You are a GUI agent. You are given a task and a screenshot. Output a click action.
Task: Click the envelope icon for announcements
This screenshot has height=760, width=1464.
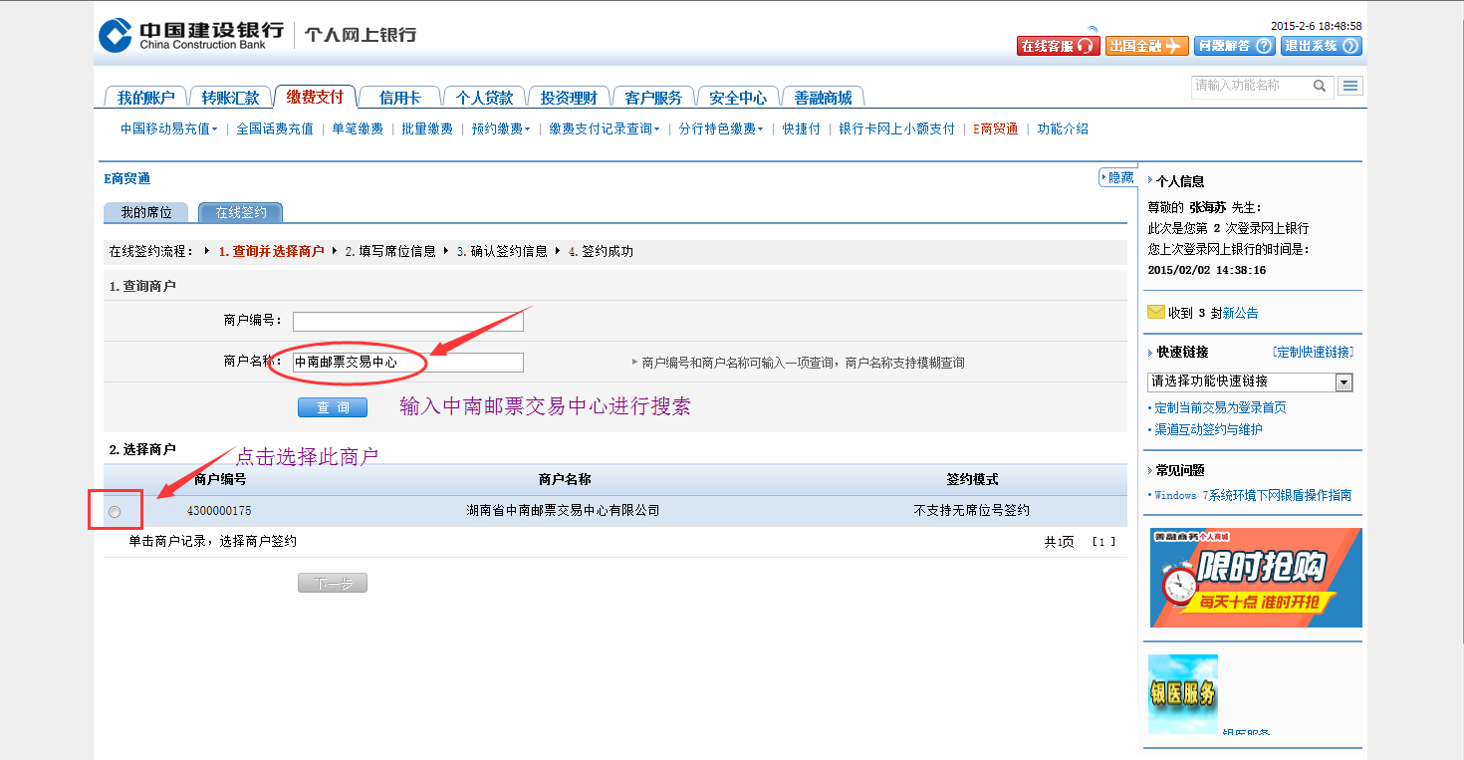click(x=1155, y=312)
